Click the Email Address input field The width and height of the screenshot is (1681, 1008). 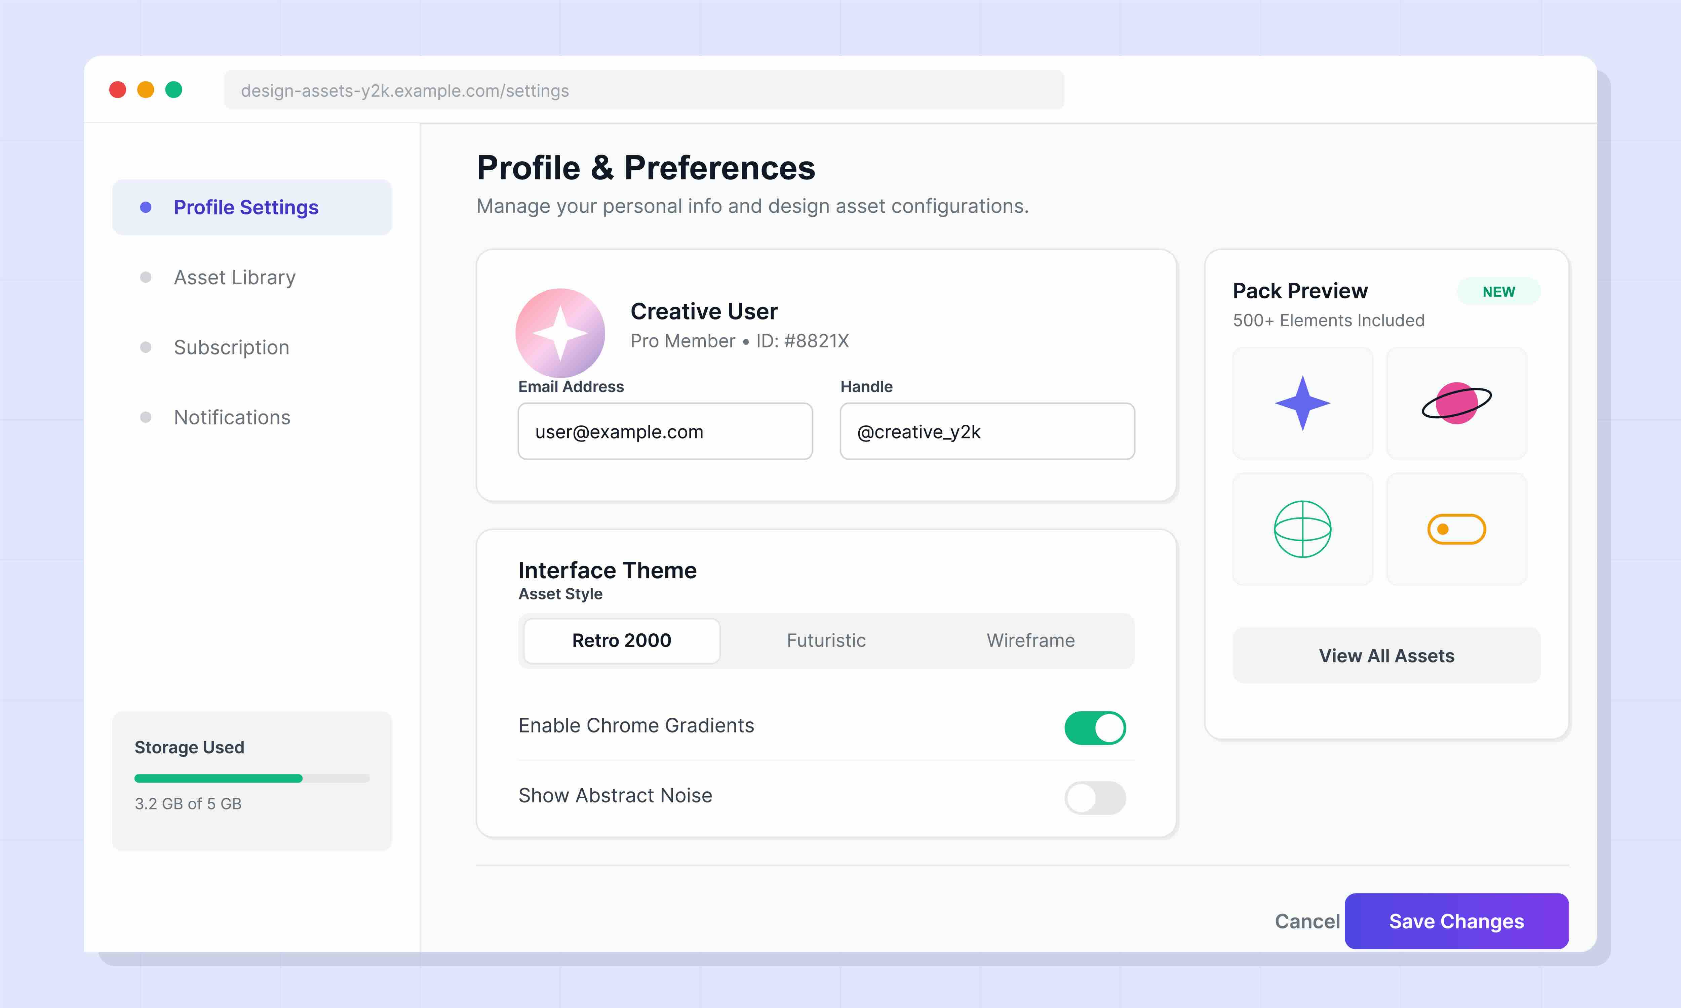[x=665, y=431]
